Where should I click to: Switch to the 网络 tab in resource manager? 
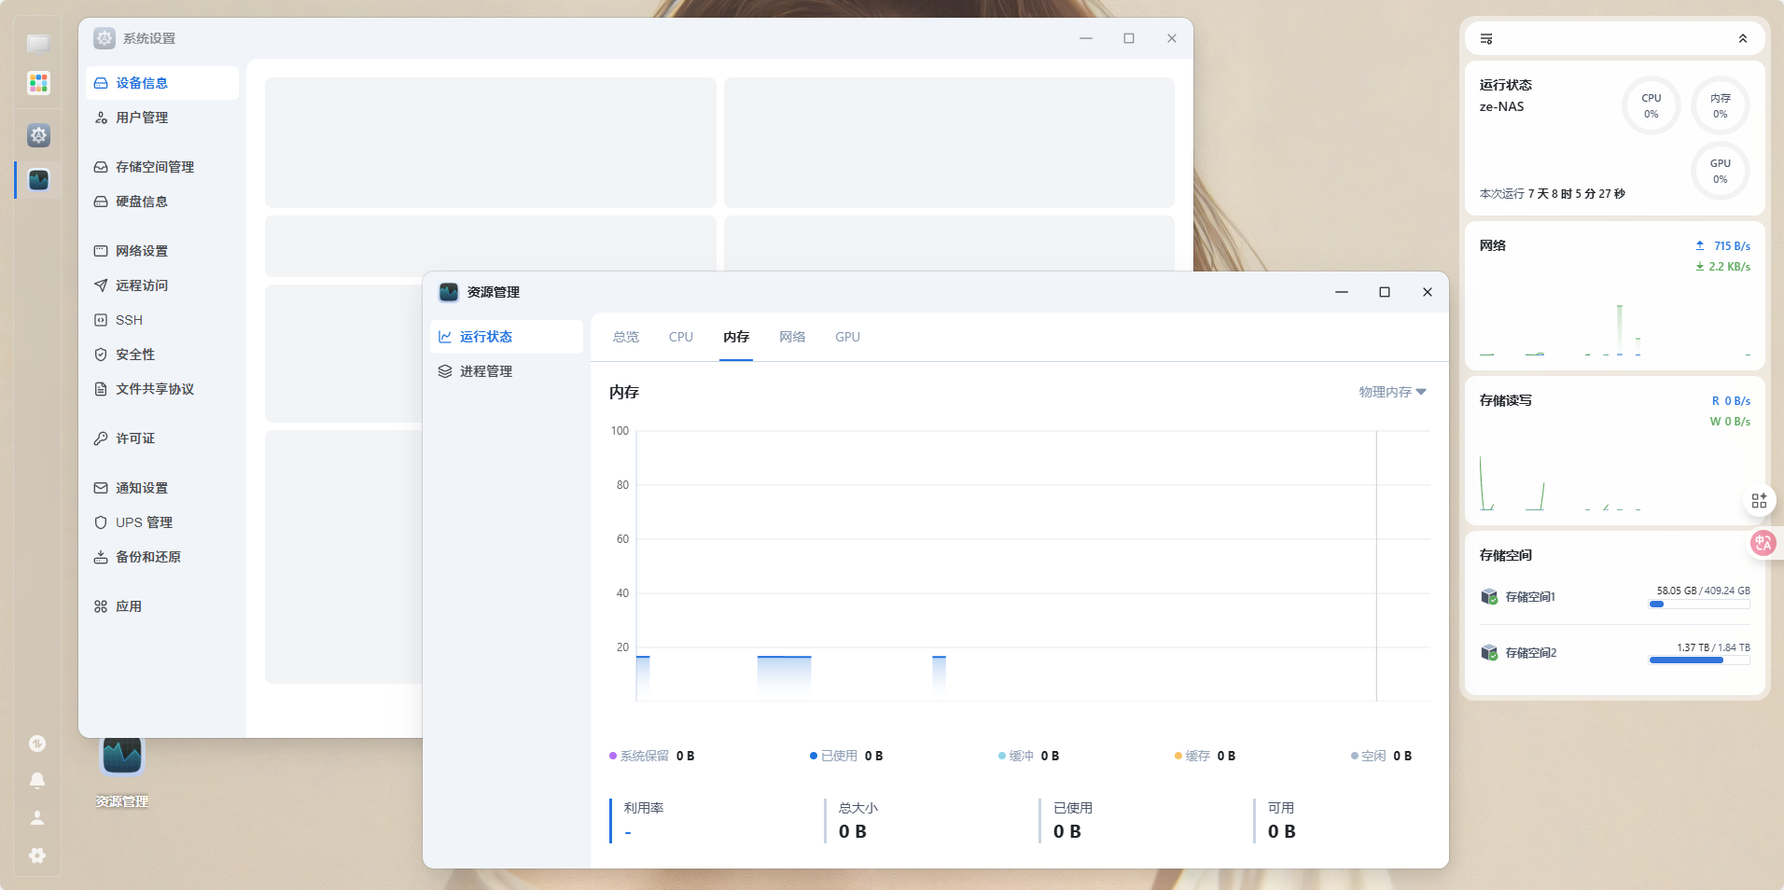click(x=792, y=337)
